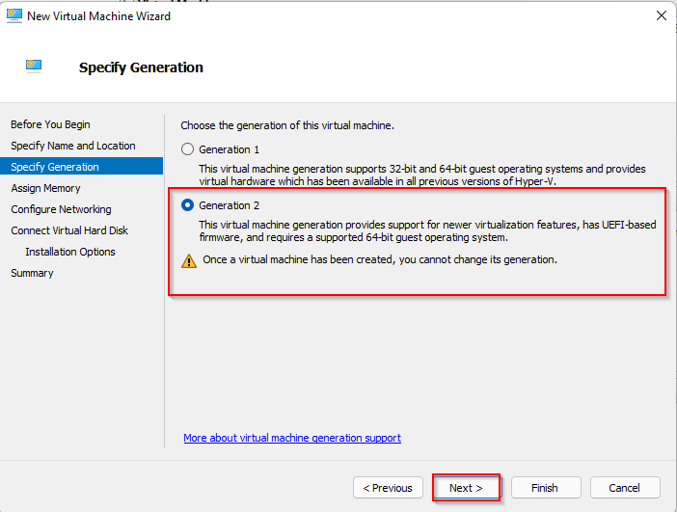
Task: Select the highlighted Specify Generation step
Action: pos(55,167)
